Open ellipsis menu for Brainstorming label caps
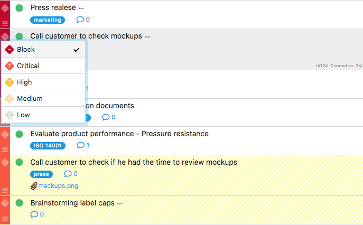This screenshot has width=363, height=225. click(120, 203)
